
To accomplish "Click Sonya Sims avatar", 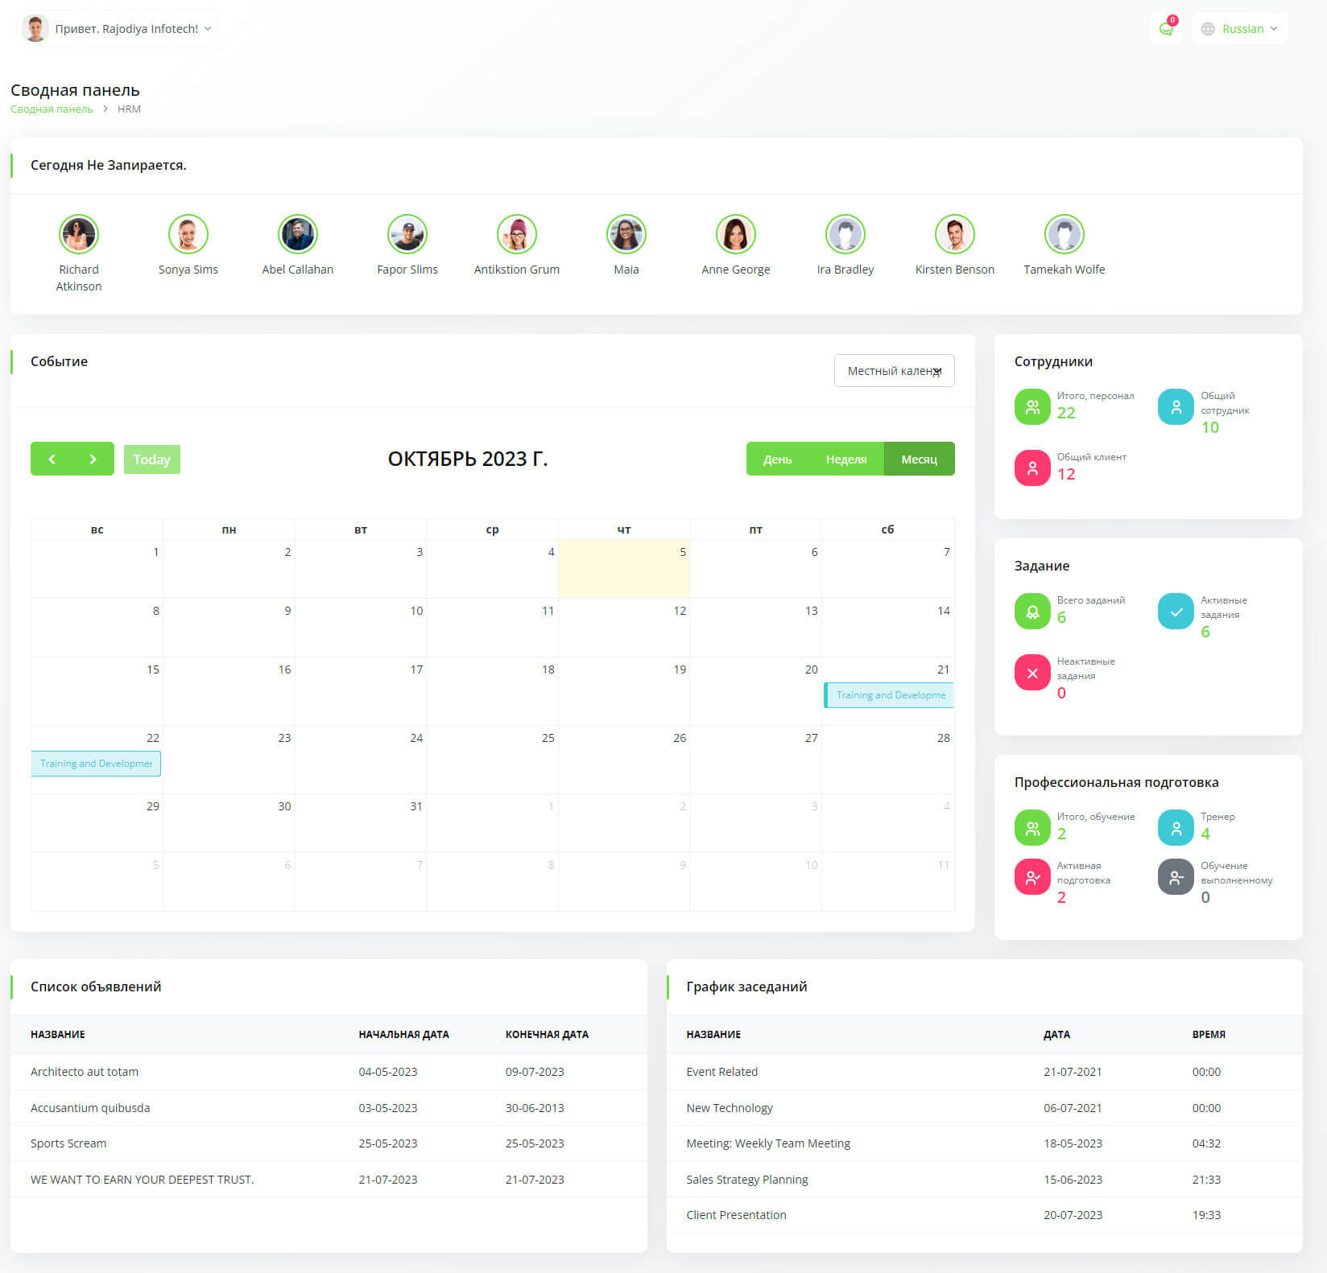I will [x=188, y=234].
